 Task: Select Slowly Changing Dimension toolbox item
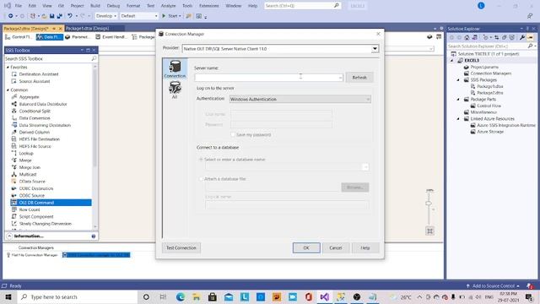45,224
